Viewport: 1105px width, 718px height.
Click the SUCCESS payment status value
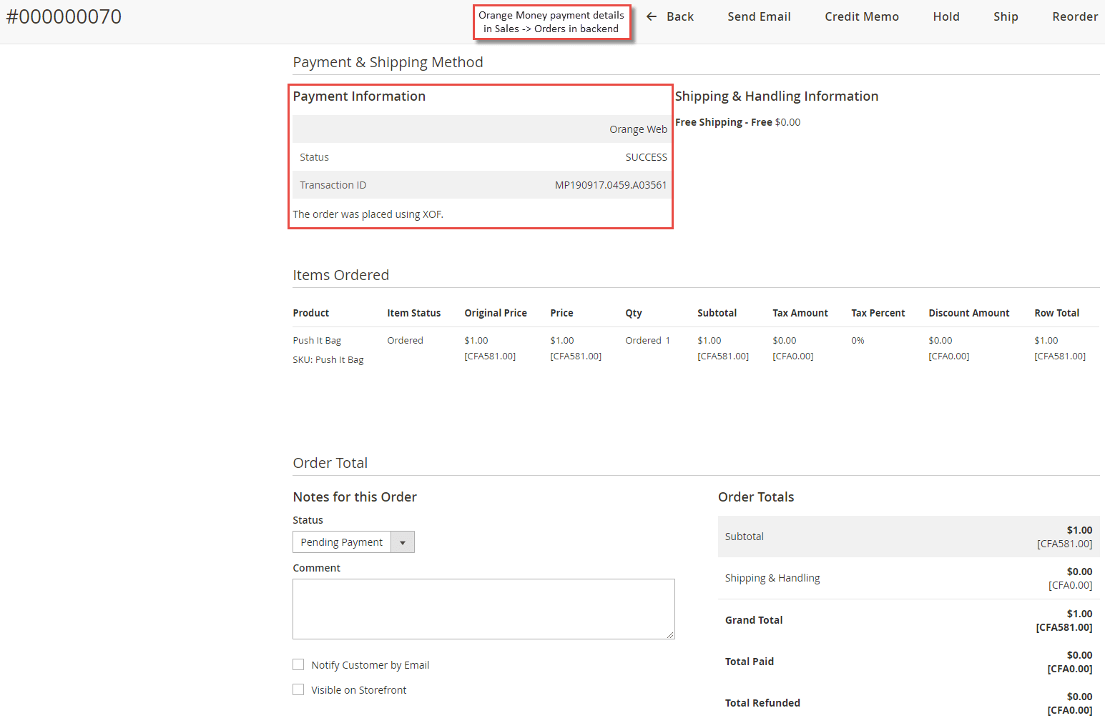coord(646,156)
